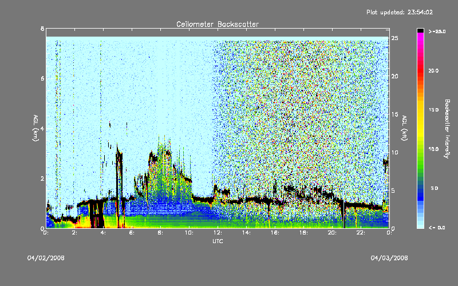Click the 6 km tick on left axis
458x286 pixels.
42,78
